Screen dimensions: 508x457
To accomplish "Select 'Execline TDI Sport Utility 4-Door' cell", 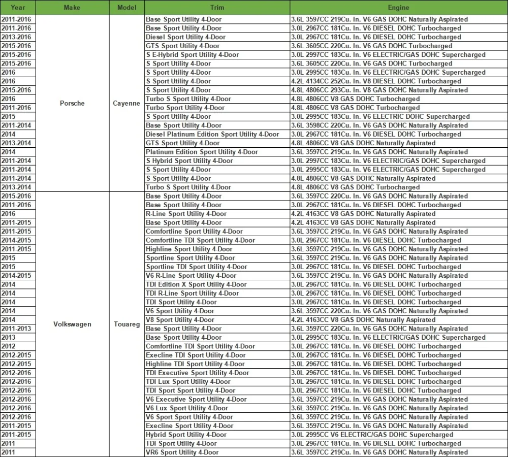I will coord(217,355).
